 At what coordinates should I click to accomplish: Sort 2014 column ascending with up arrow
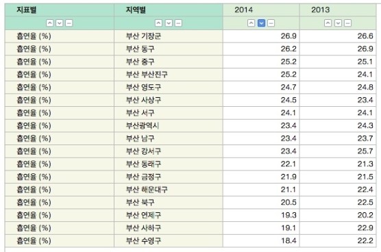251,23
